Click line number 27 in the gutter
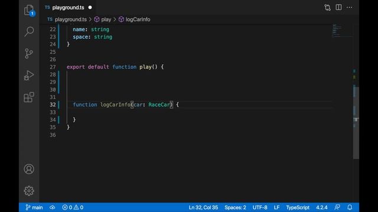The height and width of the screenshot is (212, 378). click(53, 67)
